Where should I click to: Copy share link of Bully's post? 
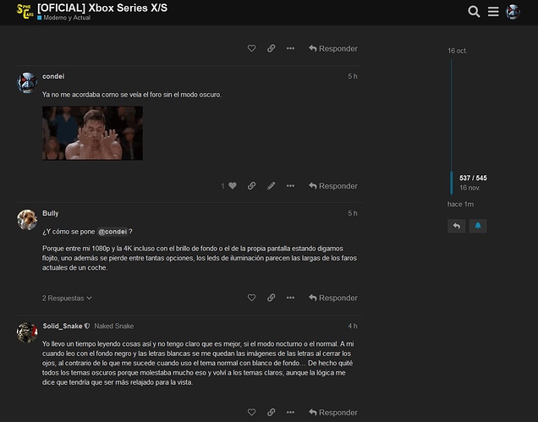coord(271,298)
